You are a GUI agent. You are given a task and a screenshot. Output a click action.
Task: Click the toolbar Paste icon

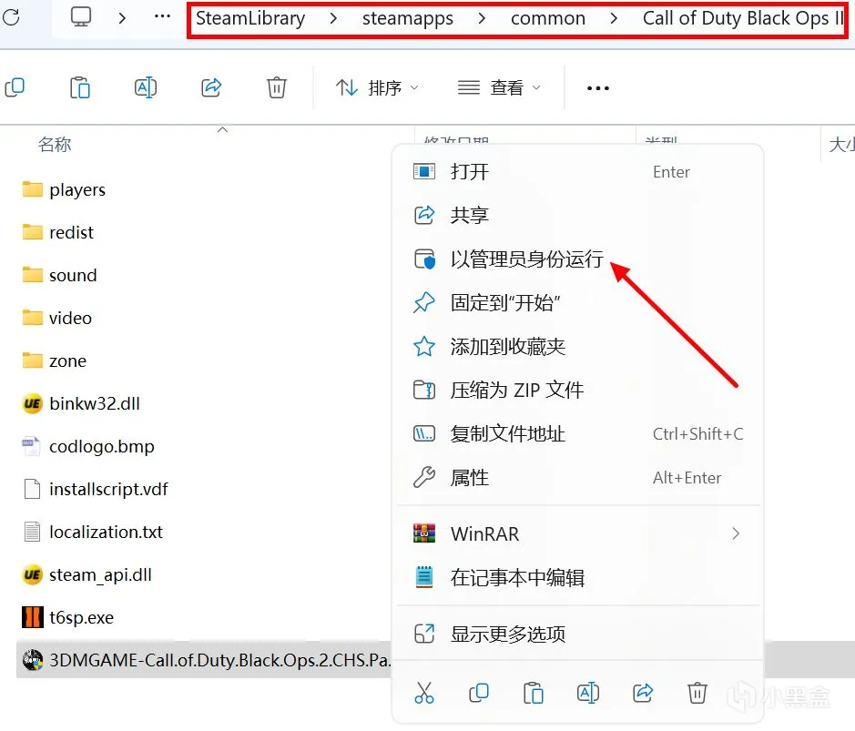(x=80, y=87)
